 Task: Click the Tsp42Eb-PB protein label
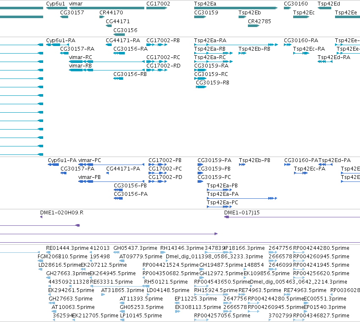tap(254, 160)
